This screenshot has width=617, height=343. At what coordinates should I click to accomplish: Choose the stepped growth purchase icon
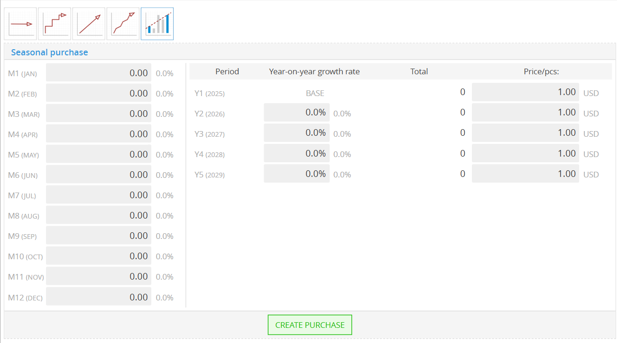pyautogui.click(x=55, y=24)
